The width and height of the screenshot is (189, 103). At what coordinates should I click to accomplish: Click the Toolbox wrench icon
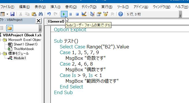112,14
